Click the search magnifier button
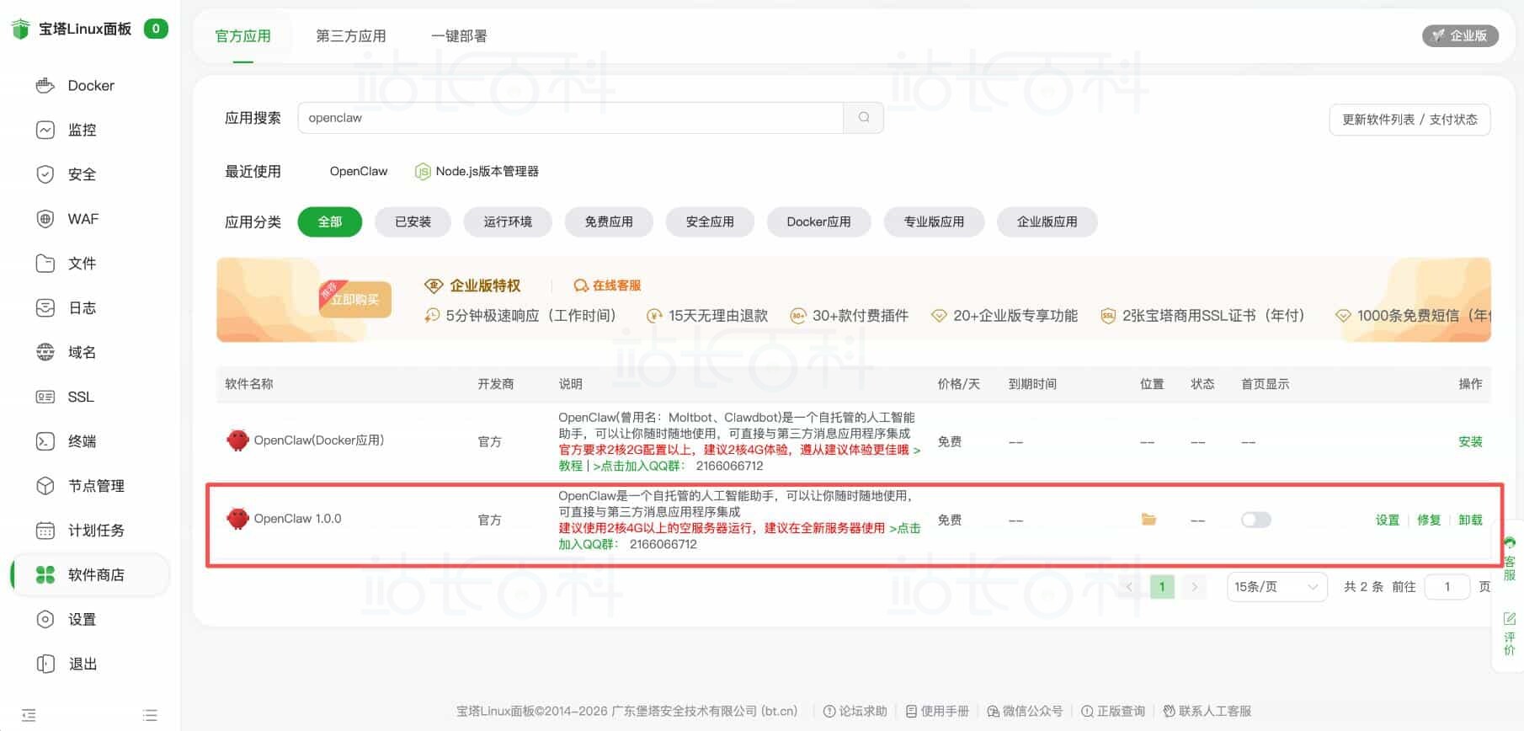 coord(864,118)
